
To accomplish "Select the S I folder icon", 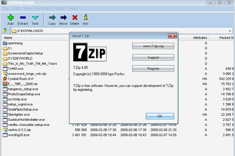I will pos(5,48).
